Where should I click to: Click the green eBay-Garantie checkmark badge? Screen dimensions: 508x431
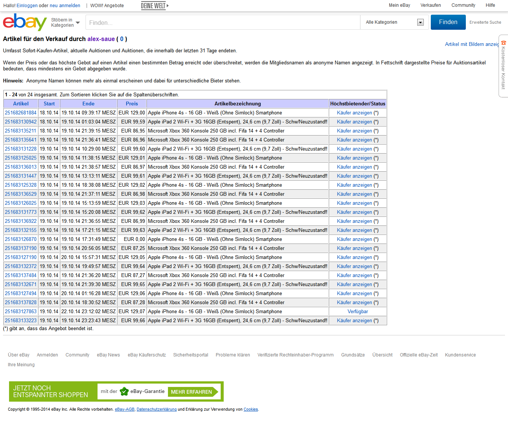124,391
